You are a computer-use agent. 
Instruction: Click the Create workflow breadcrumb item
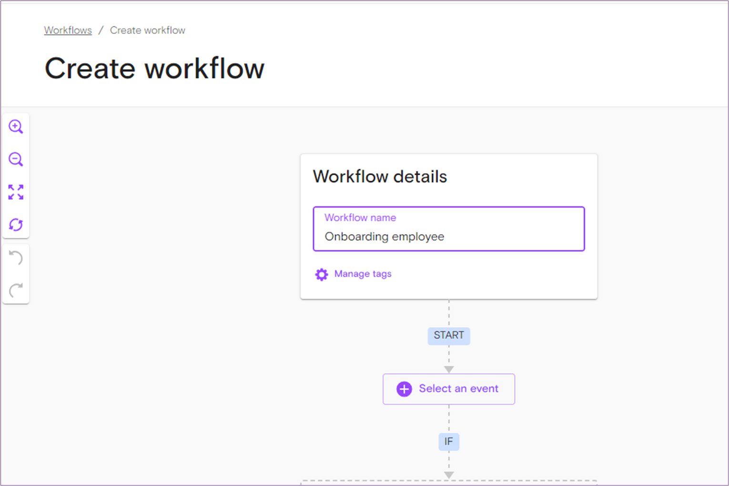pos(147,30)
